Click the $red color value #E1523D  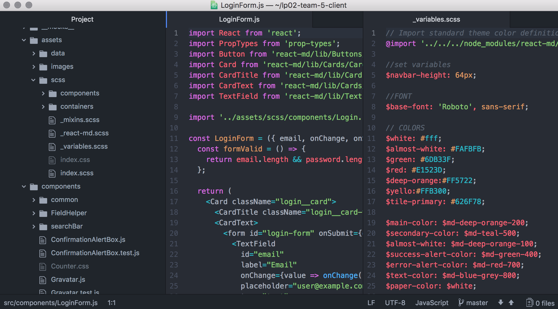pyautogui.click(x=427, y=170)
